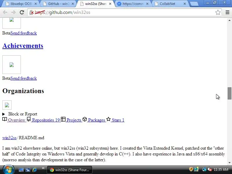This screenshot has height=174, width=232.
Task: Reload the page with the refresh icon
Action: (22, 12)
